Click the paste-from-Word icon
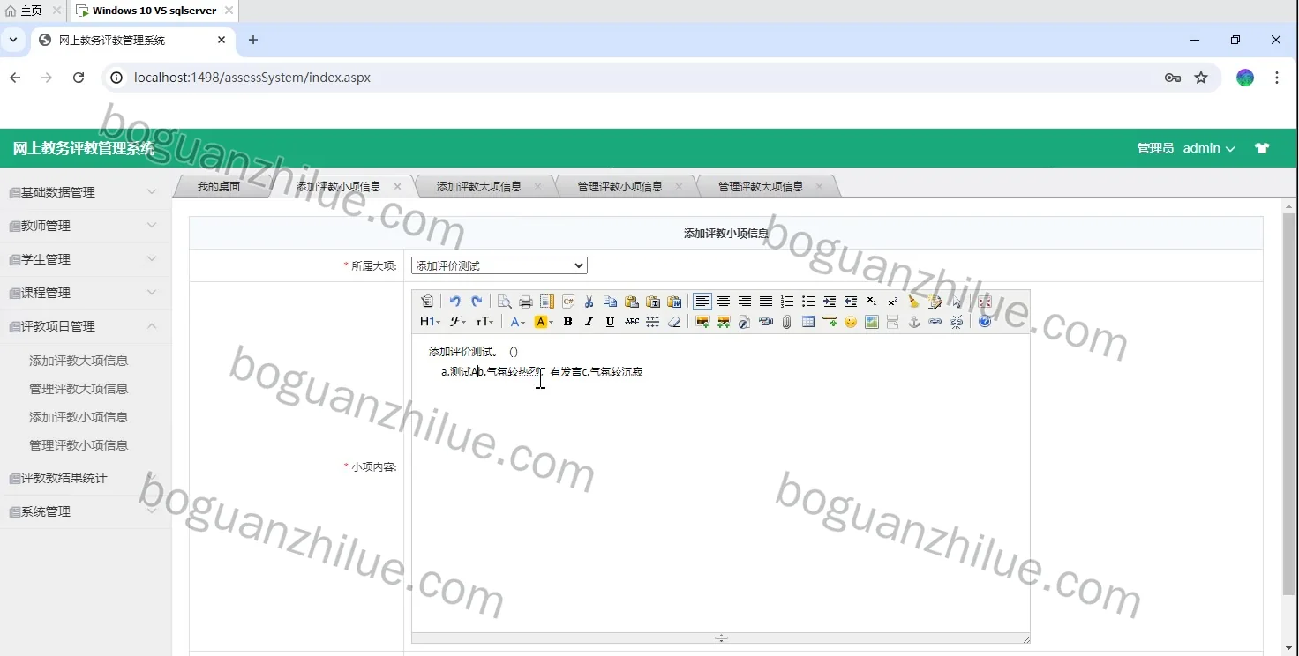Viewport: 1299px width, 656px height. [x=674, y=302]
